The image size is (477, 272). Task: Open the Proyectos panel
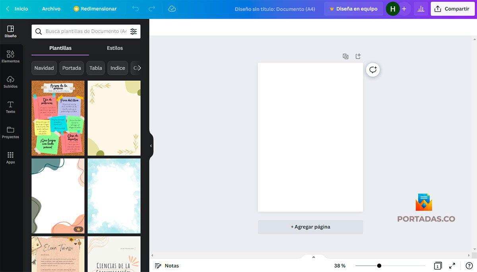[x=10, y=131]
